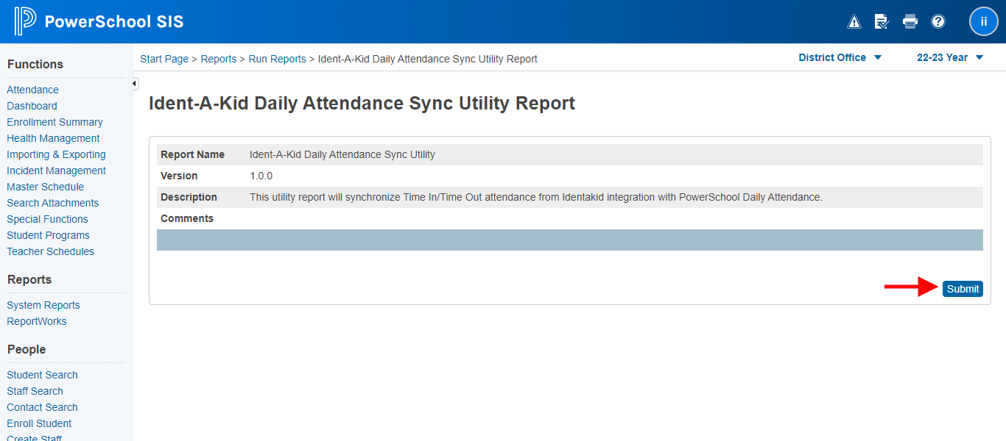1006x441 pixels.
Task: Submit the sync utility report
Action: click(963, 289)
